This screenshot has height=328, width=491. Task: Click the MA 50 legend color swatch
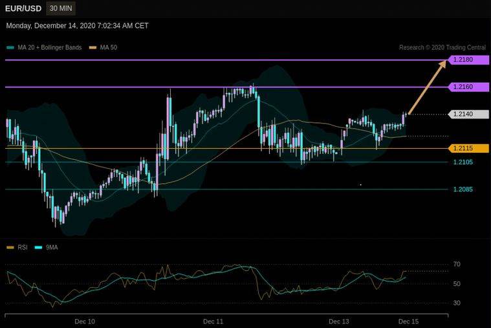pos(93,48)
